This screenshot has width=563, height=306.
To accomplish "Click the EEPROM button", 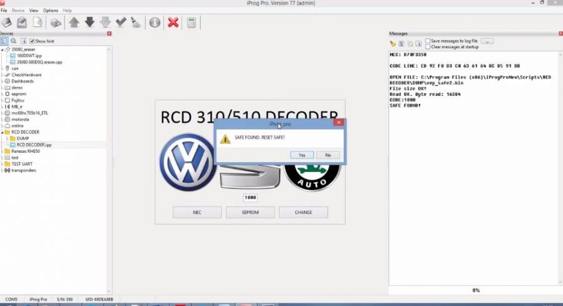I will (x=250, y=212).
